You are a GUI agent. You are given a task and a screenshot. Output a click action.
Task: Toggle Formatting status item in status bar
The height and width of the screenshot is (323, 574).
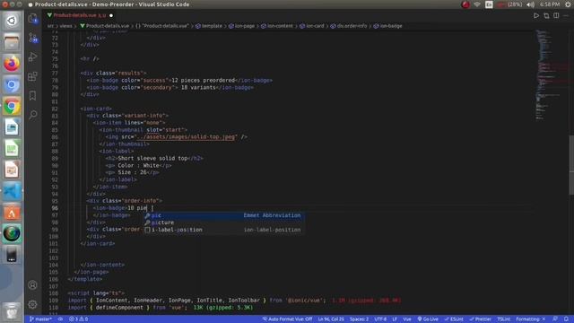click(531, 319)
